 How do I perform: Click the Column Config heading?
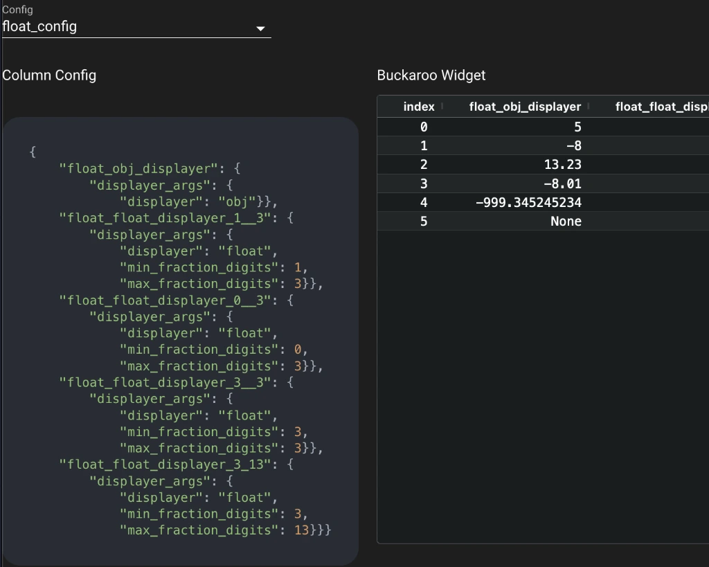coord(49,75)
